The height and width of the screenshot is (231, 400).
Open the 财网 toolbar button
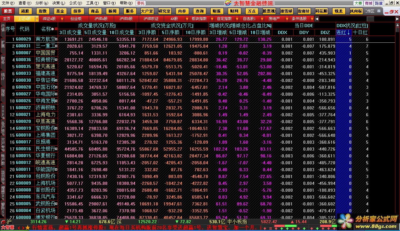(x=234, y=11)
